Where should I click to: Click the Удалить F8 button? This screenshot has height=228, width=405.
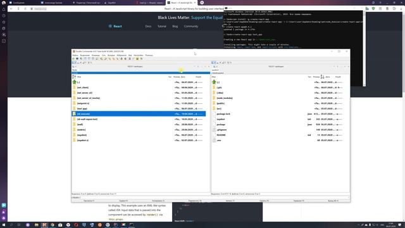click(264, 201)
